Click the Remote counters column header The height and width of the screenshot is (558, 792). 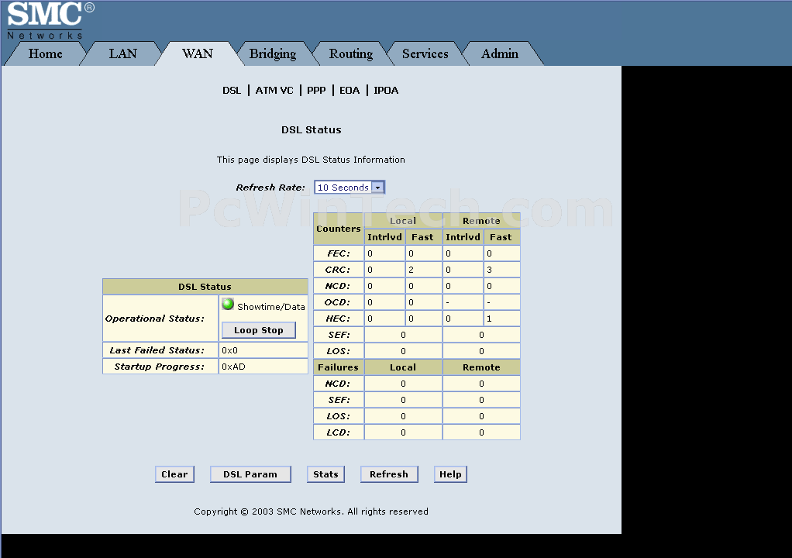pos(481,221)
